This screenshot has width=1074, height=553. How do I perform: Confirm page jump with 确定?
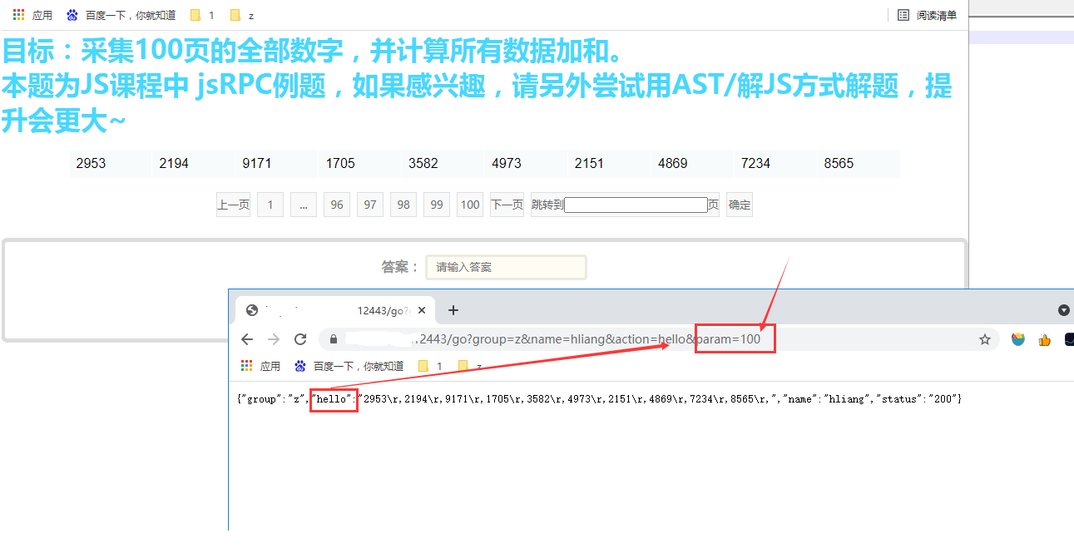tap(740, 205)
